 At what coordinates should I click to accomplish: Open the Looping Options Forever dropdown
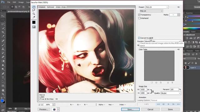pos(166,100)
